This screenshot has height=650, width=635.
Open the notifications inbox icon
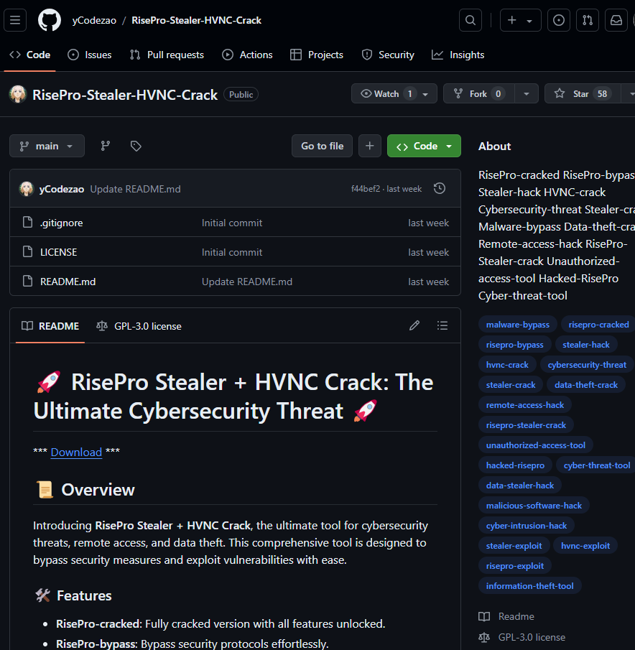(616, 20)
